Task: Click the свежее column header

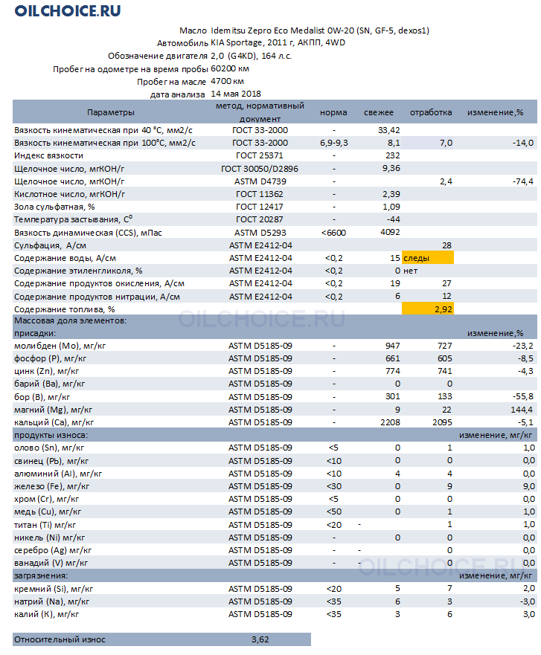Action: tap(378, 112)
